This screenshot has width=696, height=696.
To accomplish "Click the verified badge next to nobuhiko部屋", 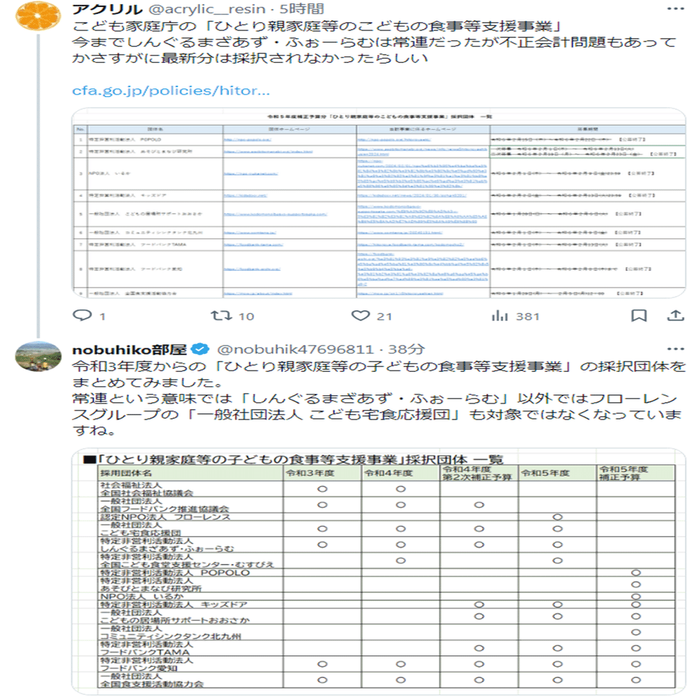I will pyautogui.click(x=200, y=349).
